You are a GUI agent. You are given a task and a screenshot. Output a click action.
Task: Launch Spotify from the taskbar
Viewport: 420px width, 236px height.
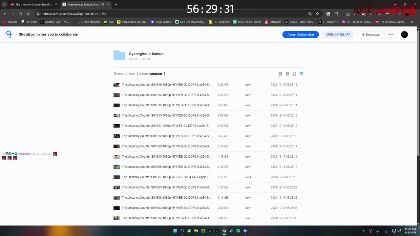click(x=238, y=231)
